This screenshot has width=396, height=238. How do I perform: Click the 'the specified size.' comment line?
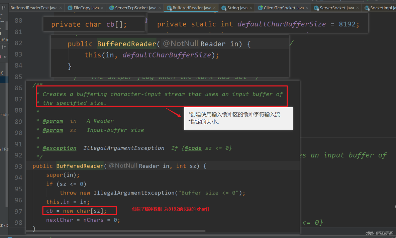[x=75, y=103]
